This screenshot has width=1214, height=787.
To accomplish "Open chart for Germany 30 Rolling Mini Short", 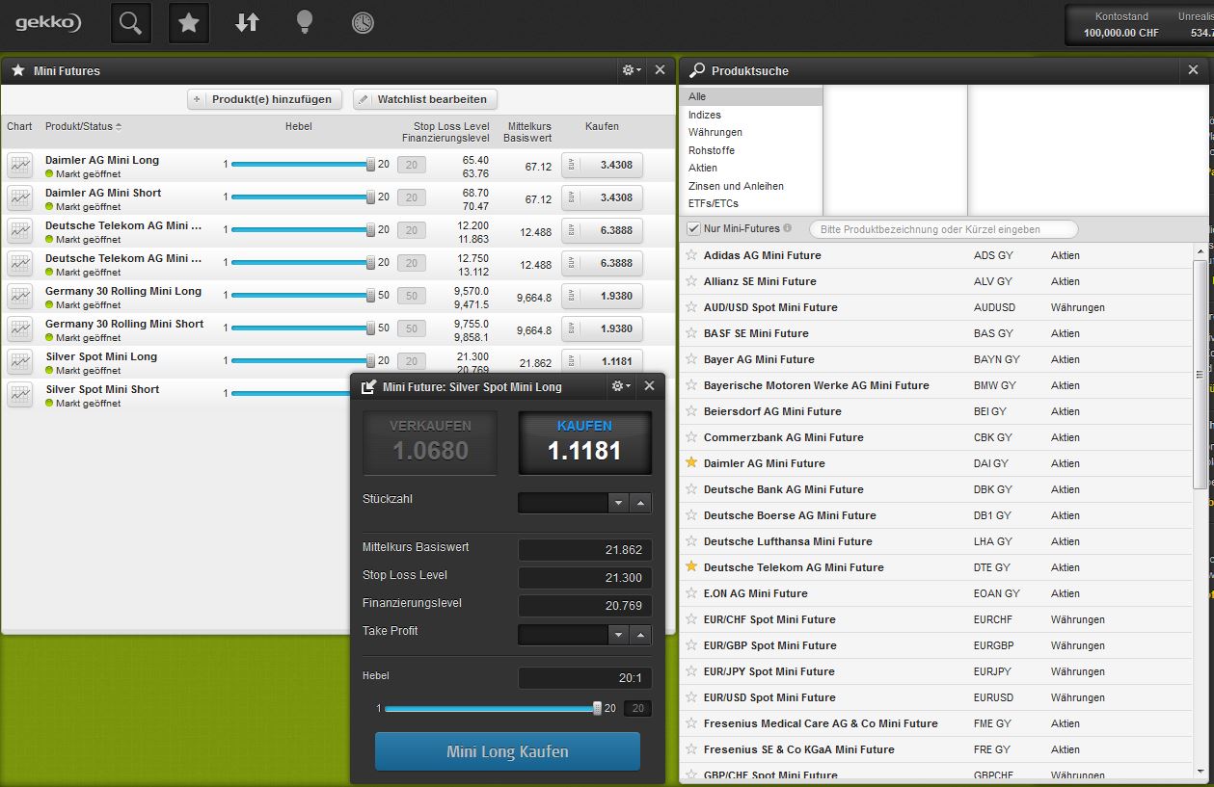I will [x=19, y=328].
